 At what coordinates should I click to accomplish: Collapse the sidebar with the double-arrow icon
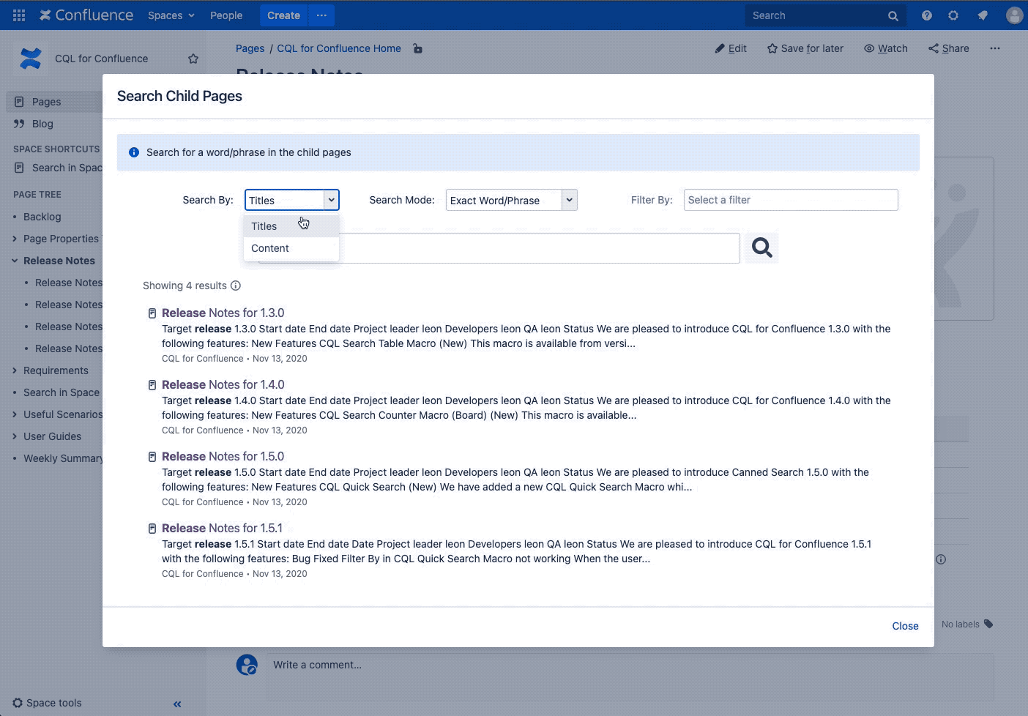(177, 704)
